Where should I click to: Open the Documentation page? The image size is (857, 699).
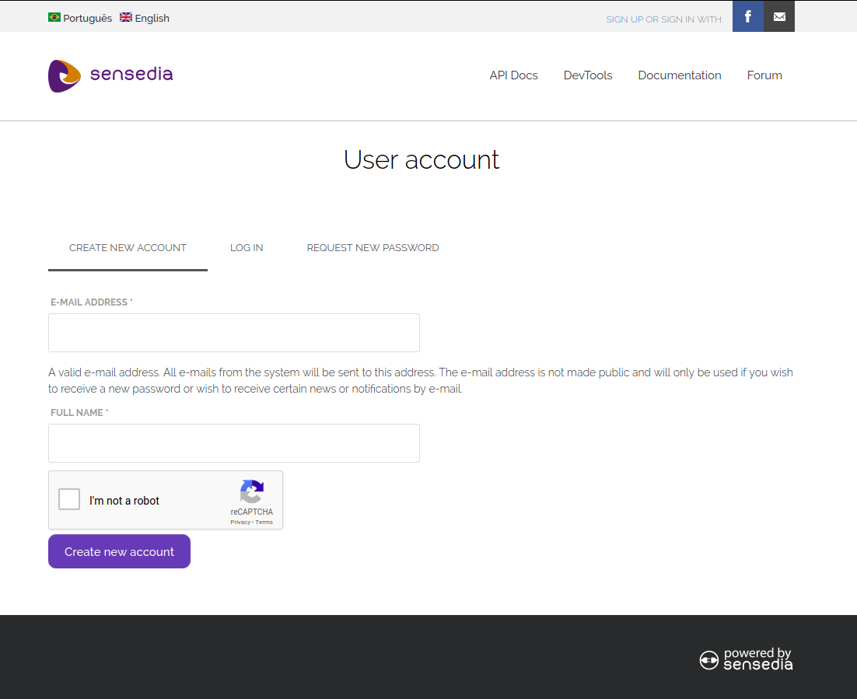coord(680,75)
